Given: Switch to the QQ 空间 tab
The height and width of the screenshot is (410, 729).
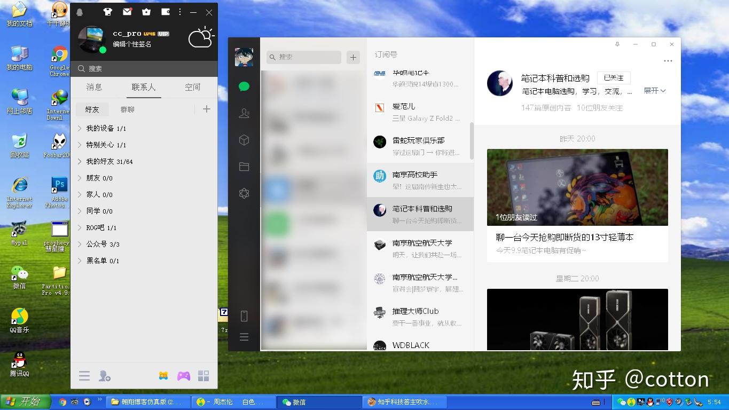Looking at the screenshot, I should point(192,87).
